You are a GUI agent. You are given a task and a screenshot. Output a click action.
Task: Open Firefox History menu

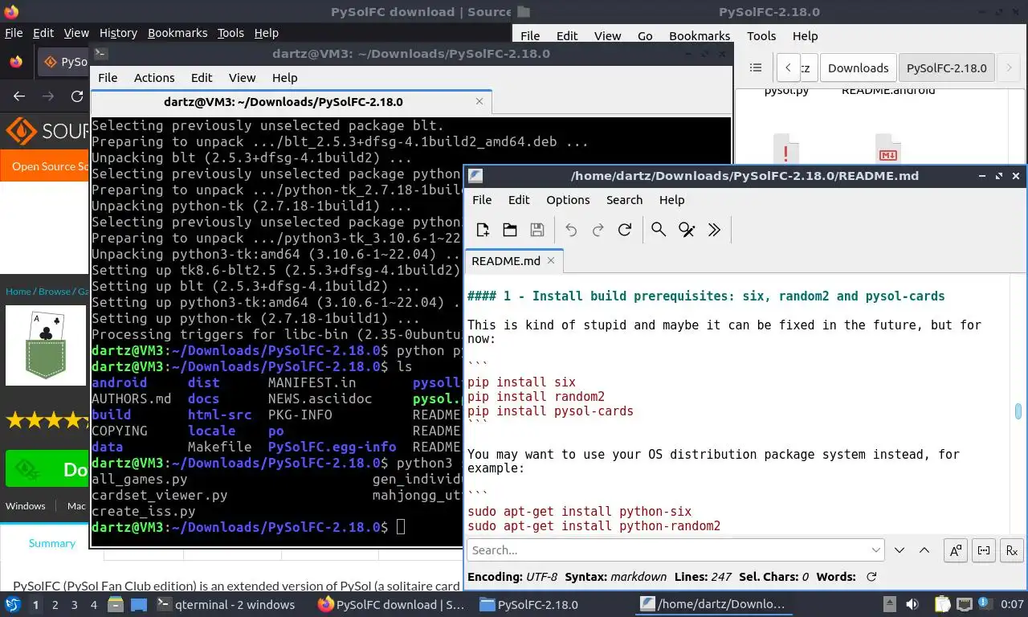click(118, 33)
